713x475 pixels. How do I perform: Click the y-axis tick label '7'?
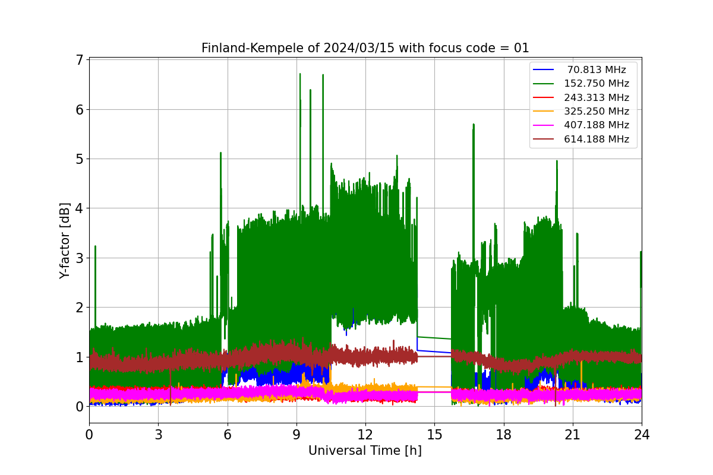pyautogui.click(x=79, y=60)
